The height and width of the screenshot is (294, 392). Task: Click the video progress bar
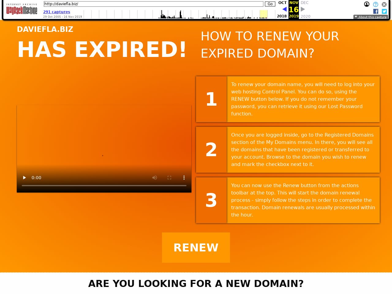coord(104,186)
